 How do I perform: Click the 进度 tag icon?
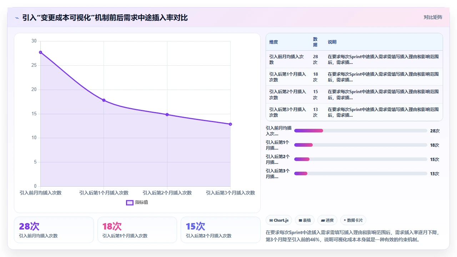point(323,221)
